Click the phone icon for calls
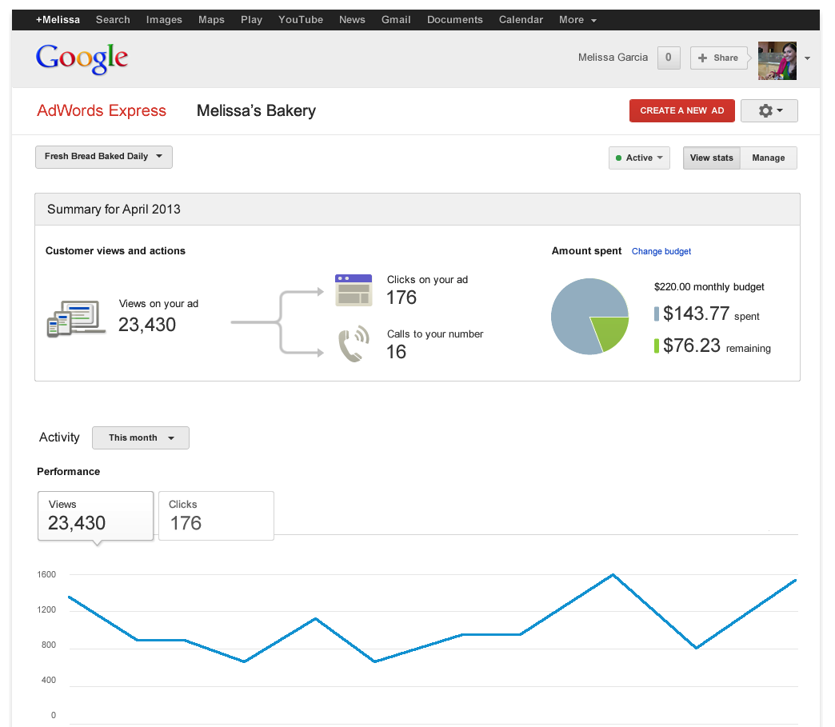Viewport: 835px width, 727px height. [354, 344]
